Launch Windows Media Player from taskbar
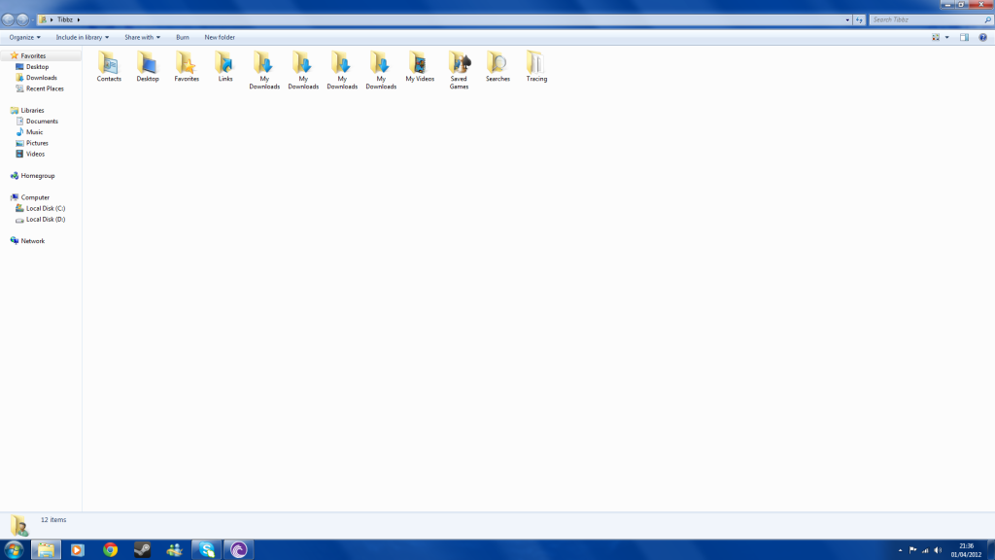Image resolution: width=995 pixels, height=560 pixels. point(78,550)
